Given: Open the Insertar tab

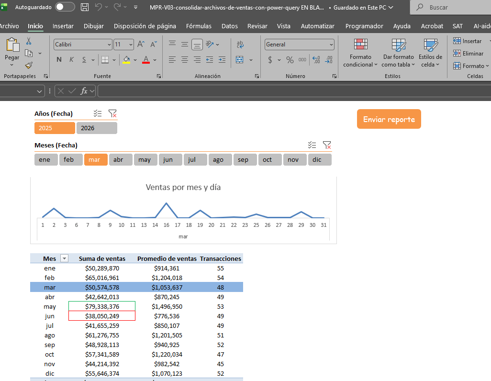Looking at the screenshot, I should tap(63, 26).
